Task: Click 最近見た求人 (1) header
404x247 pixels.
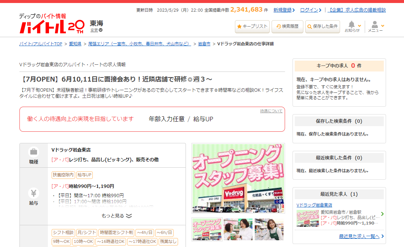Action: [339, 194]
